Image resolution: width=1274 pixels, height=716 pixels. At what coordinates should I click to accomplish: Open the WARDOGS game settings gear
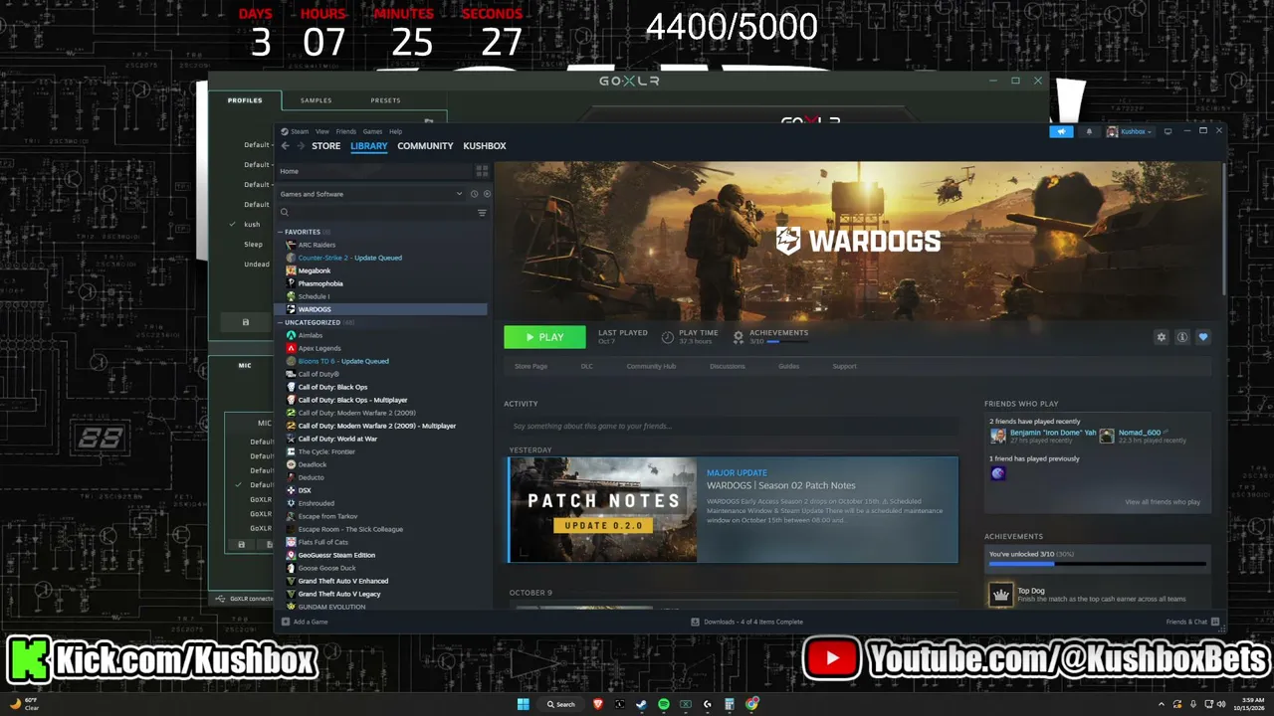[1161, 337]
